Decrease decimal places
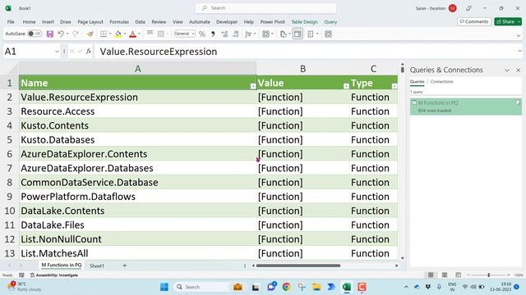This screenshot has height=295, width=526. tap(236, 34)
